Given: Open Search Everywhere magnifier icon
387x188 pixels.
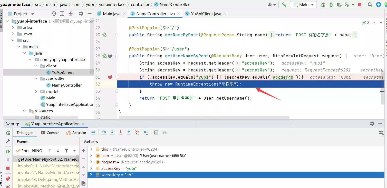Looking at the screenshot, I should tap(370, 5).
